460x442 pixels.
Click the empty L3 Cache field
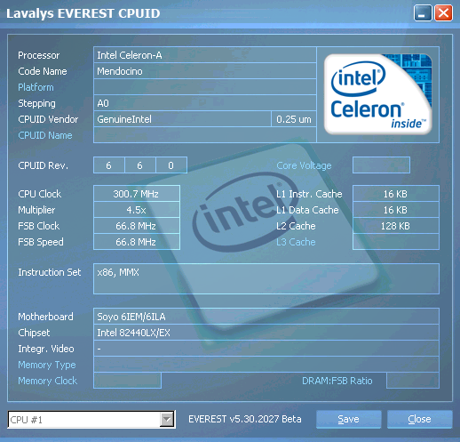tap(396, 242)
